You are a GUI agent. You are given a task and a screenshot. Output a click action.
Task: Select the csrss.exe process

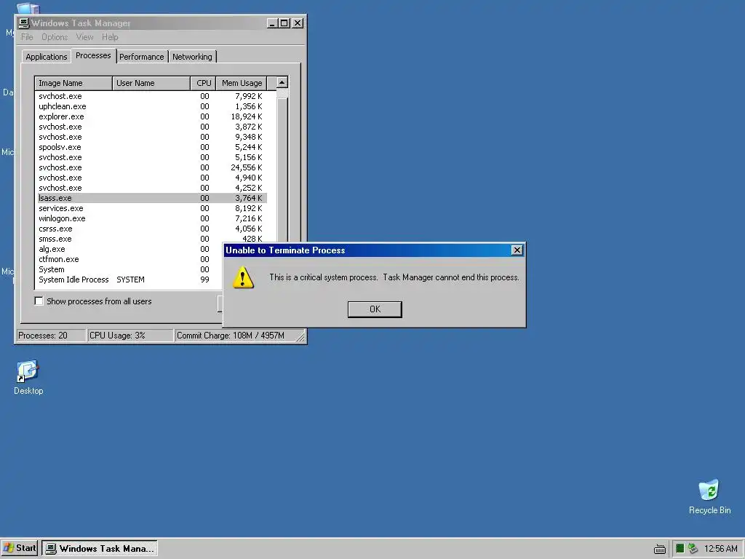pos(152,229)
